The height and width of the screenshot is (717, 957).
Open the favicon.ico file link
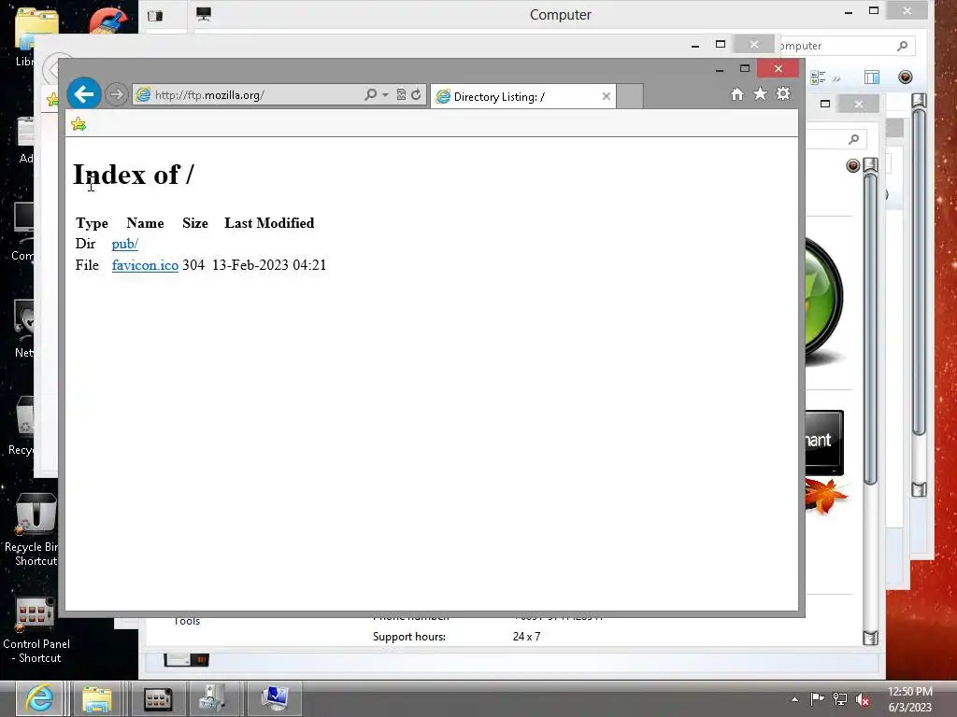pyautogui.click(x=145, y=265)
